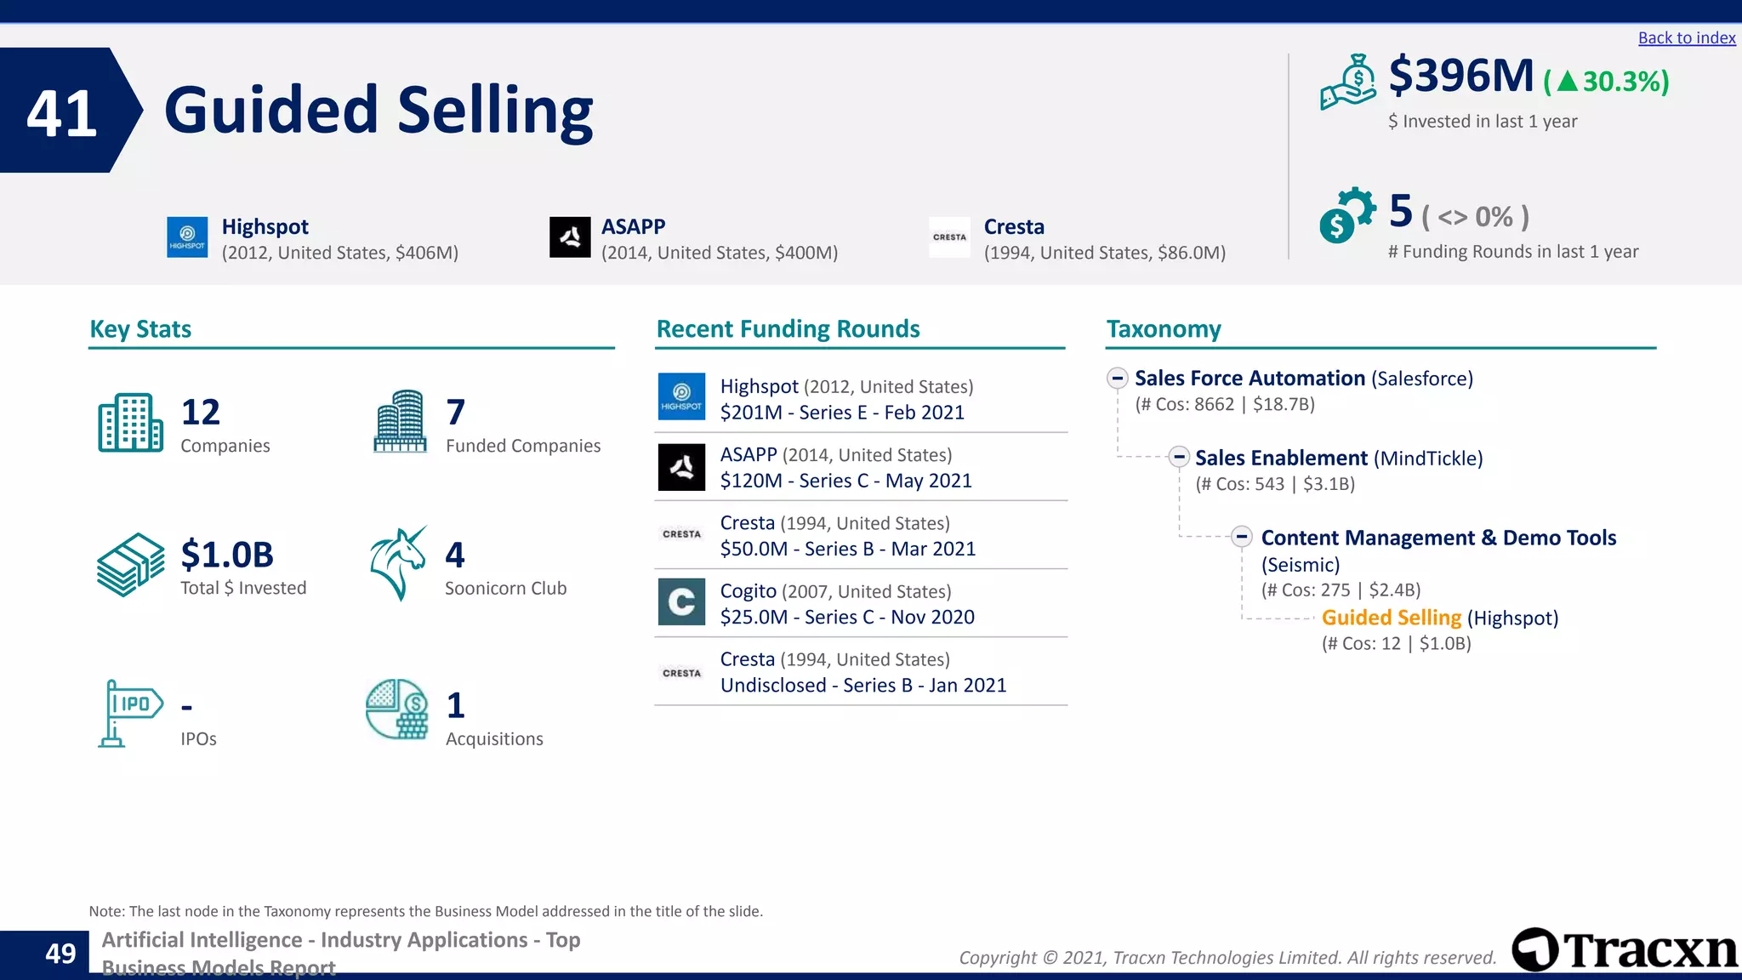Click the $1.0B Total $ Invested stat

tap(242, 567)
